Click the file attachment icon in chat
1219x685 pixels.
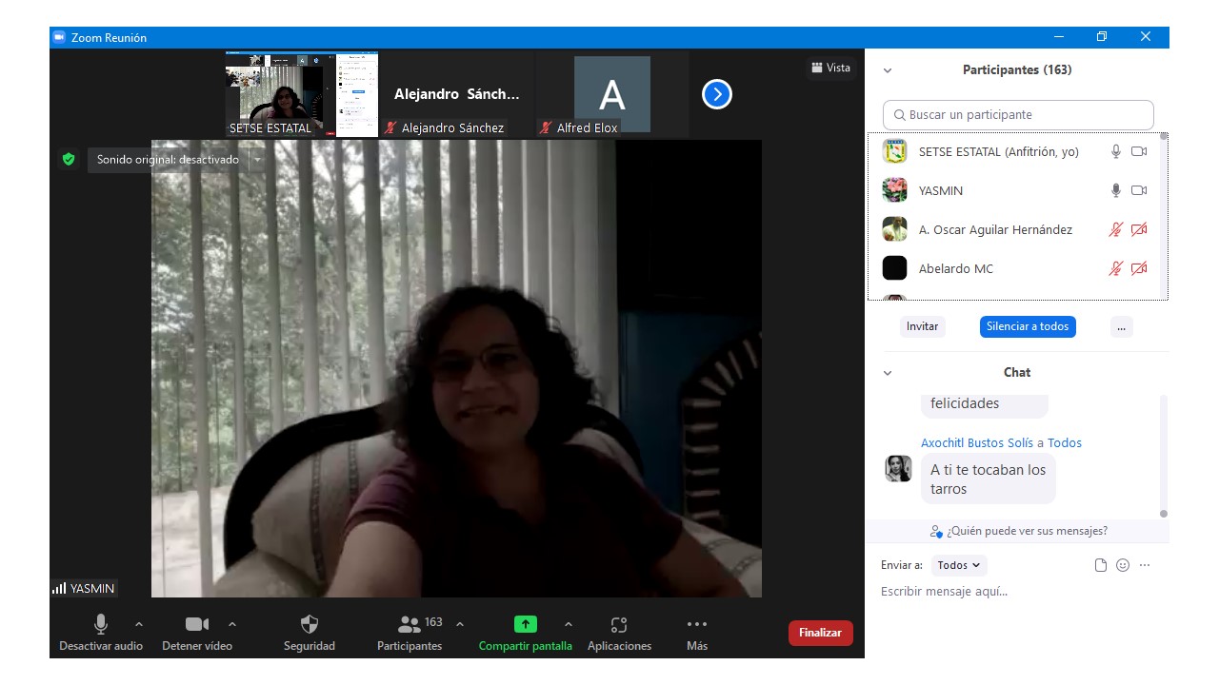click(x=1101, y=565)
